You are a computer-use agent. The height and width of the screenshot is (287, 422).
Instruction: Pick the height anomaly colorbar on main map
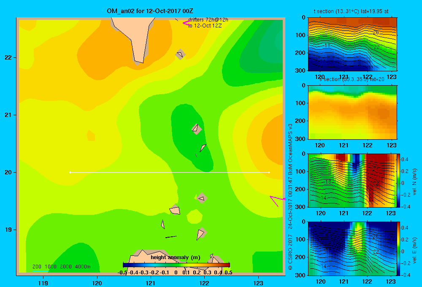[176, 265]
